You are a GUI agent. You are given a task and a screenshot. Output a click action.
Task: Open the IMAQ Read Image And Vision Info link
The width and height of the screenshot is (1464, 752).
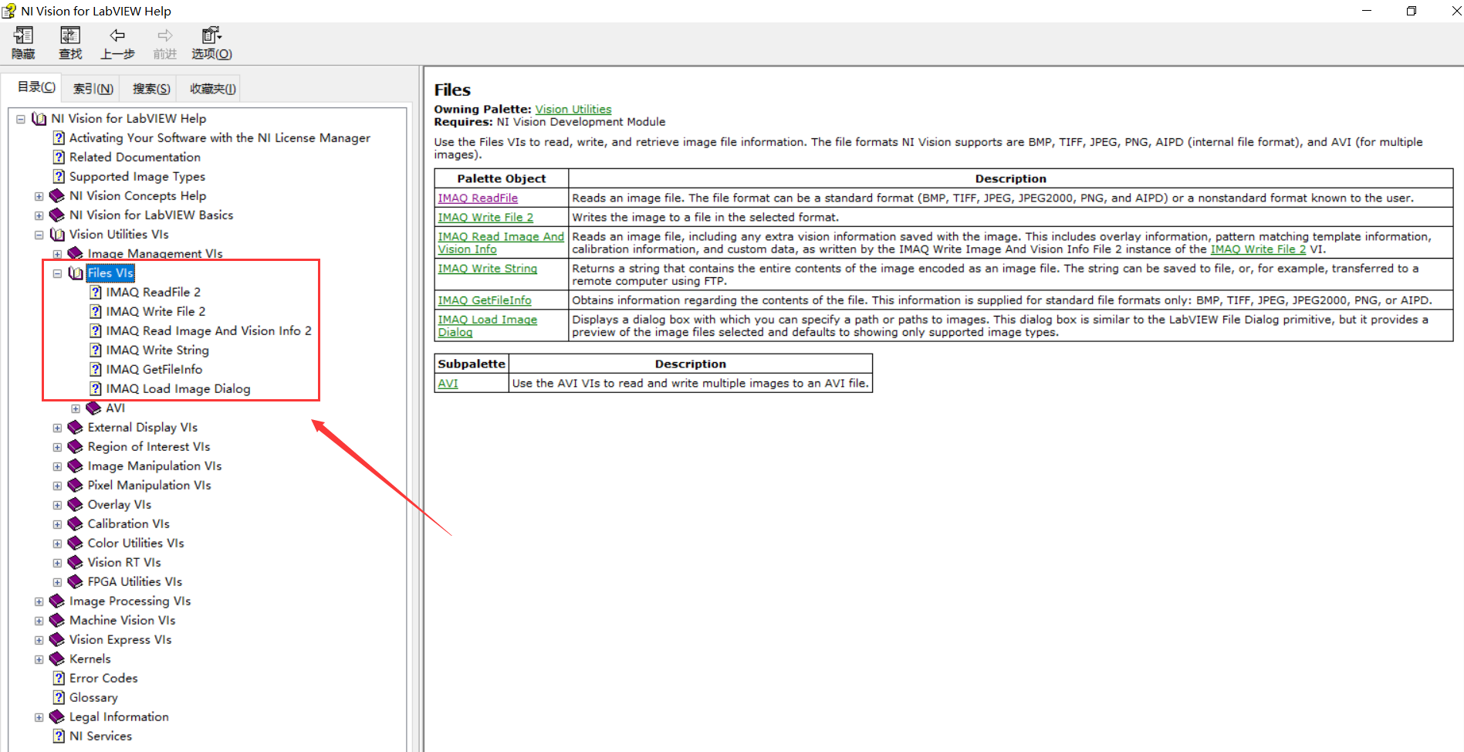501,243
